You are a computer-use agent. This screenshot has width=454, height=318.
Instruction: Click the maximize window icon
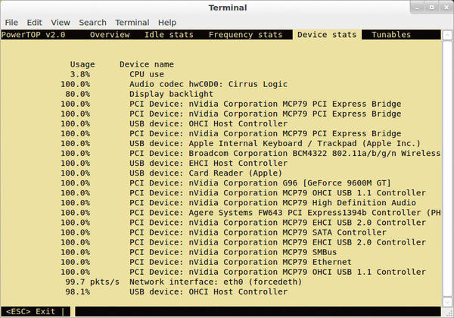(x=431, y=8)
